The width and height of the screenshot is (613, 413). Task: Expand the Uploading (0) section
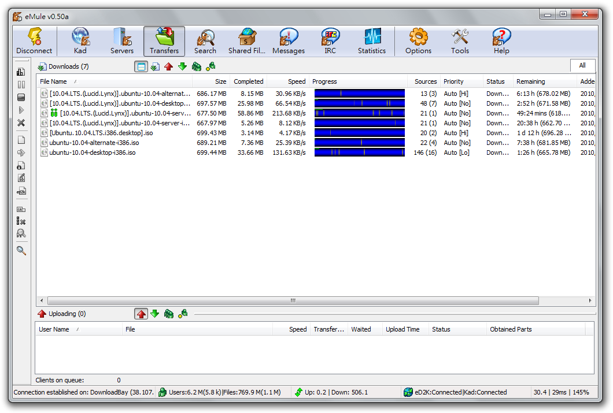click(x=42, y=314)
